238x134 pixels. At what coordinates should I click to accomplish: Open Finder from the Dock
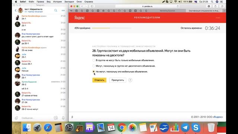(27, 128)
